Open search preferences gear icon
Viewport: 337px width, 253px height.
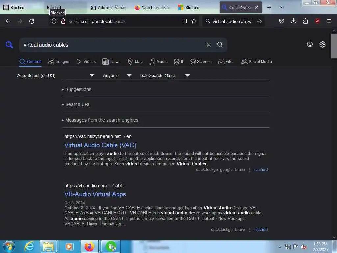(x=323, y=44)
